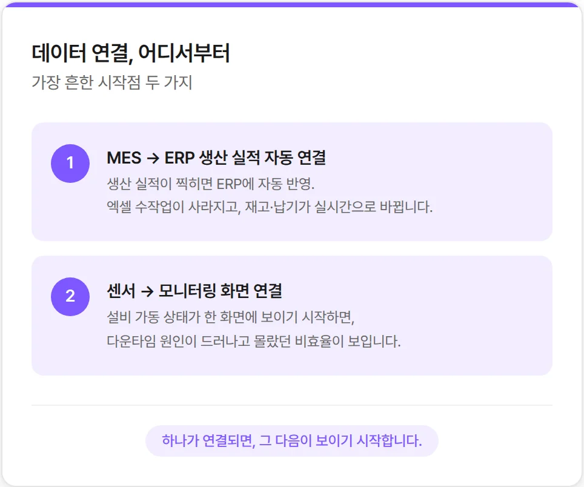This screenshot has height=487, width=584.
Task: Click the line starting '설비 가동 상태가'
Action: [230, 317]
